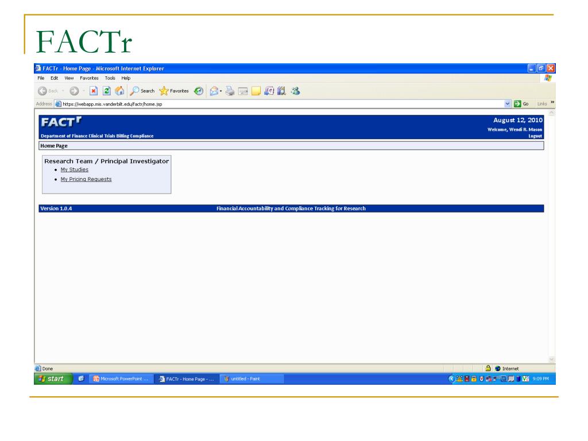
Task: Click the Windows flag logo throbber
Action: tap(548, 78)
